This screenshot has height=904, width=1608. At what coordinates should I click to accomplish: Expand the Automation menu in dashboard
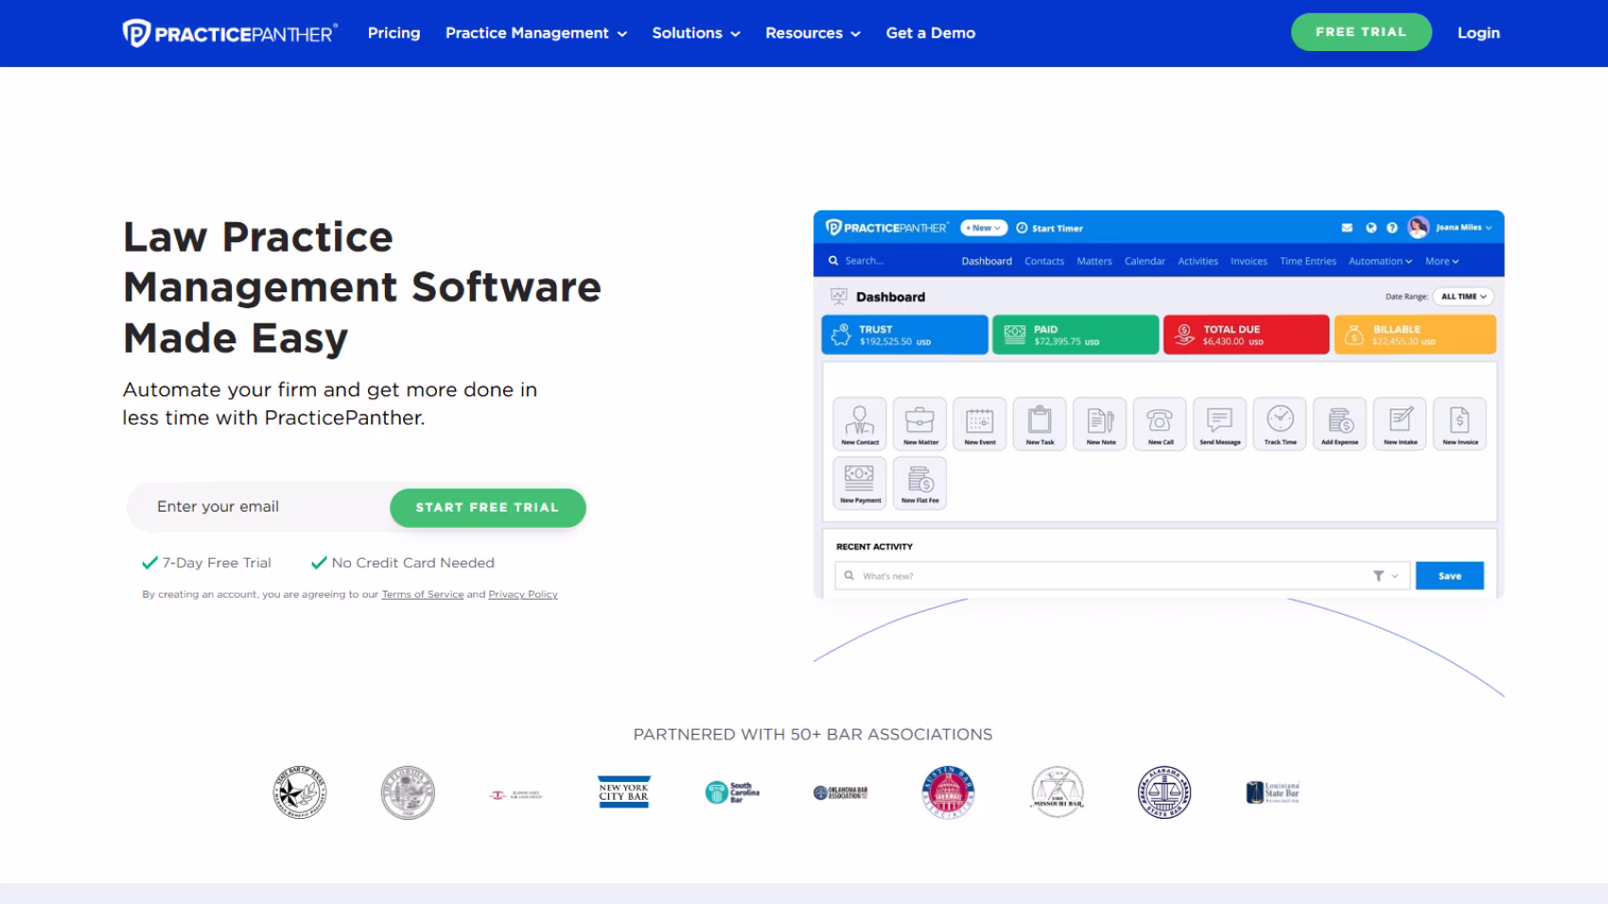[x=1380, y=261]
